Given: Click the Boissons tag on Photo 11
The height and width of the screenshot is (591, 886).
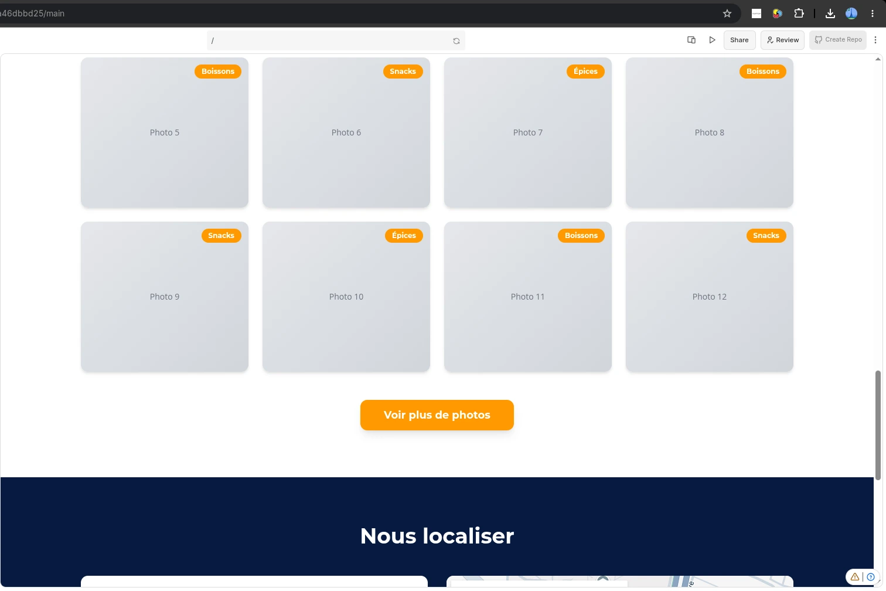Looking at the screenshot, I should (x=581, y=236).
